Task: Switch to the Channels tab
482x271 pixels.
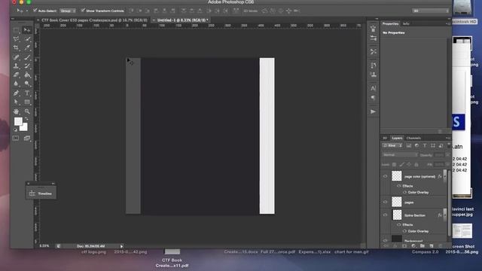Action: pyautogui.click(x=413, y=138)
